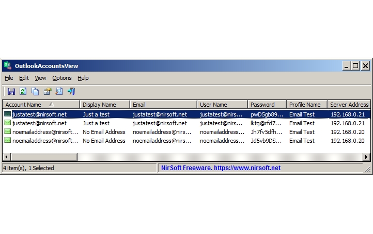
Task: Click the Save Selected Items toolbar icon
Action: (x=11, y=91)
